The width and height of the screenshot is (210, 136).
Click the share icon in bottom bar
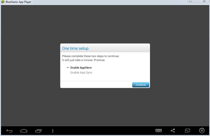[173, 131]
